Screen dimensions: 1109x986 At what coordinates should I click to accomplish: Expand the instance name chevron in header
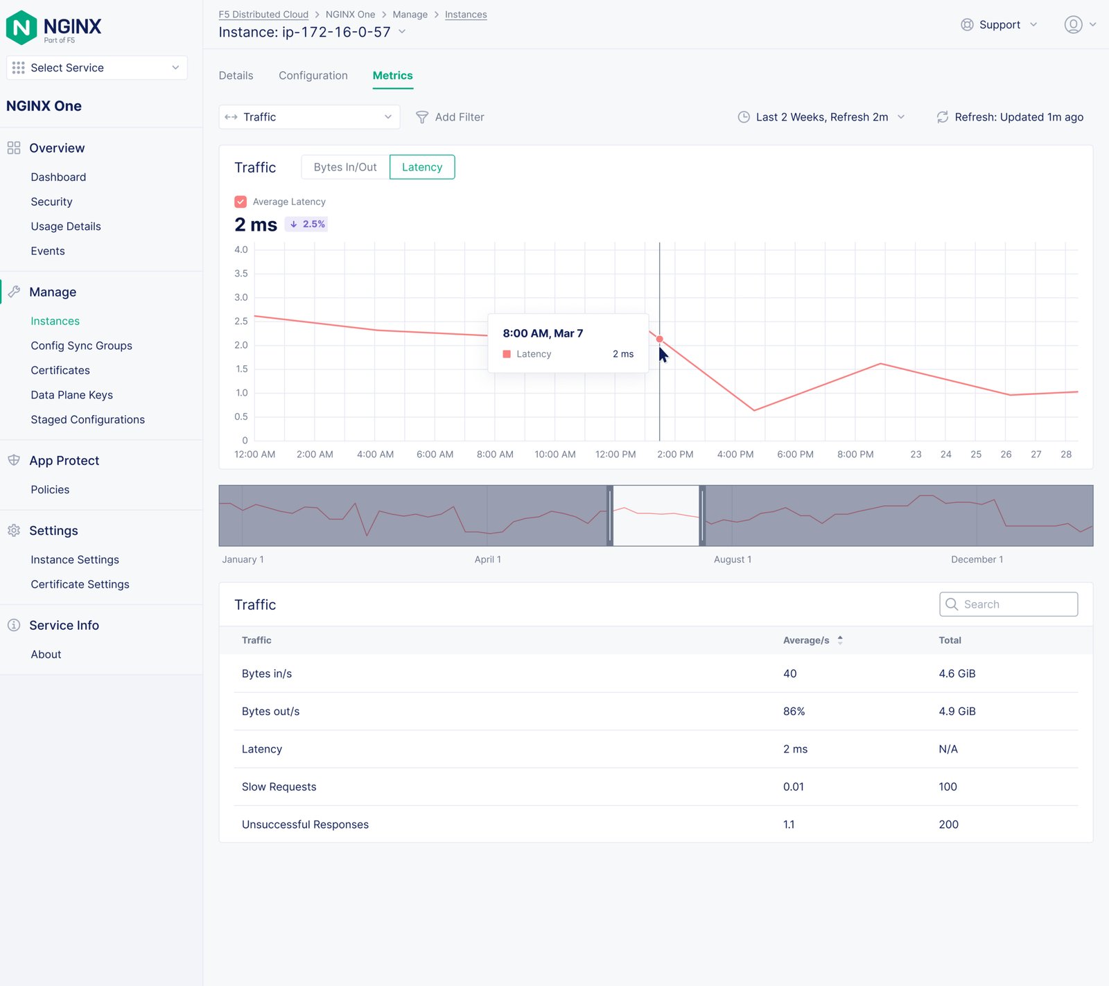402,32
